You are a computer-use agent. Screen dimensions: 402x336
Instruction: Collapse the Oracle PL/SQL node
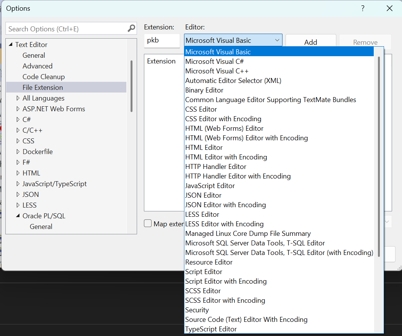pos(18,216)
